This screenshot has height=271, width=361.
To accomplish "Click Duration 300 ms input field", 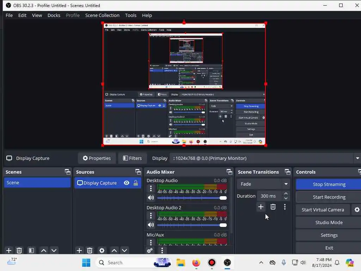I will 270,196.
